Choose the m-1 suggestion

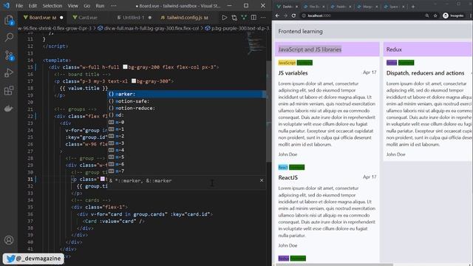[x=186, y=129]
